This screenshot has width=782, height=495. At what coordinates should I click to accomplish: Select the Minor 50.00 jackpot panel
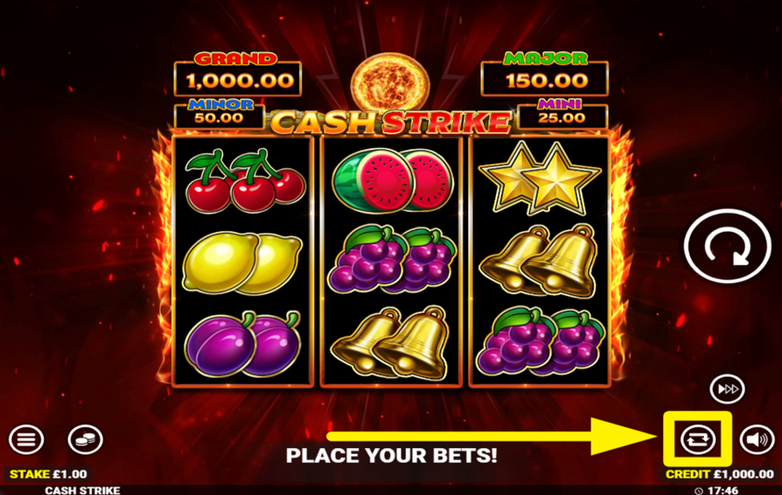coord(220,113)
